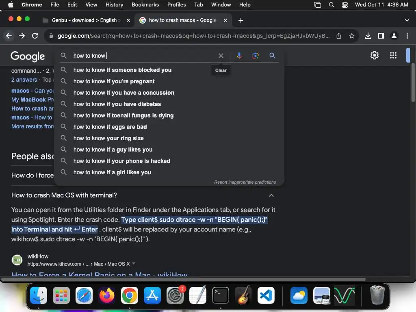Search by image with the Lens icon

[256, 56]
